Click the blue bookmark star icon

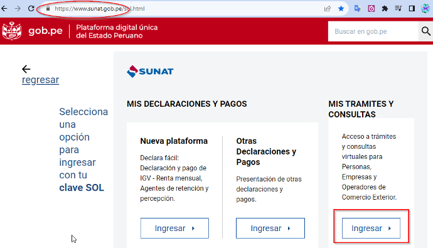click(x=341, y=9)
